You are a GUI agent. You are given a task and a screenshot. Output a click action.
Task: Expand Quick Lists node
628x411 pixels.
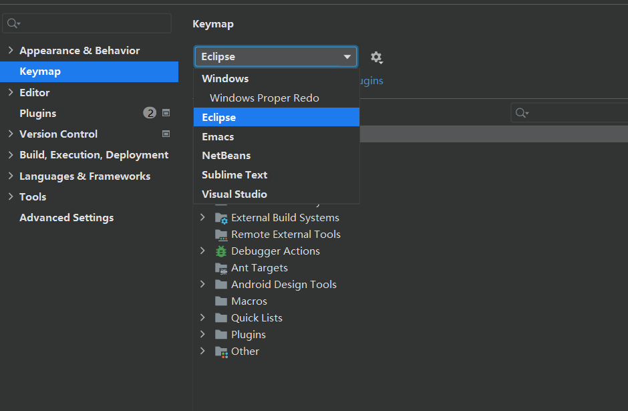tap(202, 317)
